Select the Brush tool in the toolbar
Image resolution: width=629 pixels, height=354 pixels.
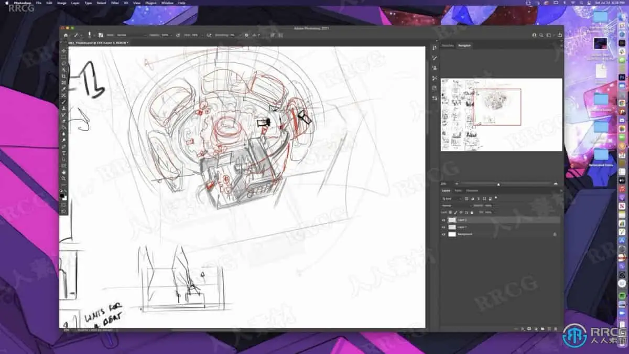[64, 102]
